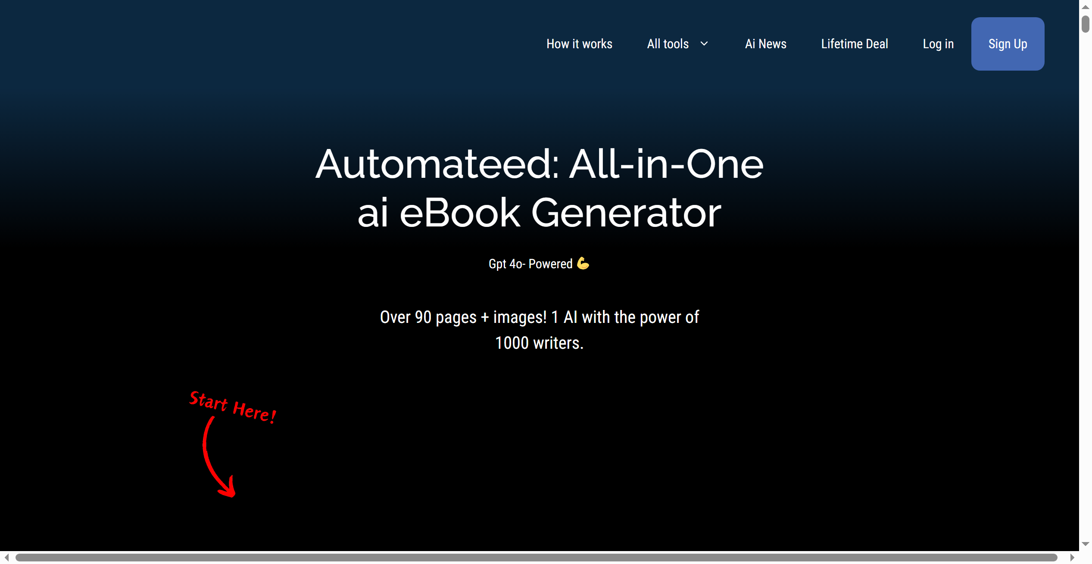
Task: Click the vertical scrollbar down arrow
Action: [1085, 544]
